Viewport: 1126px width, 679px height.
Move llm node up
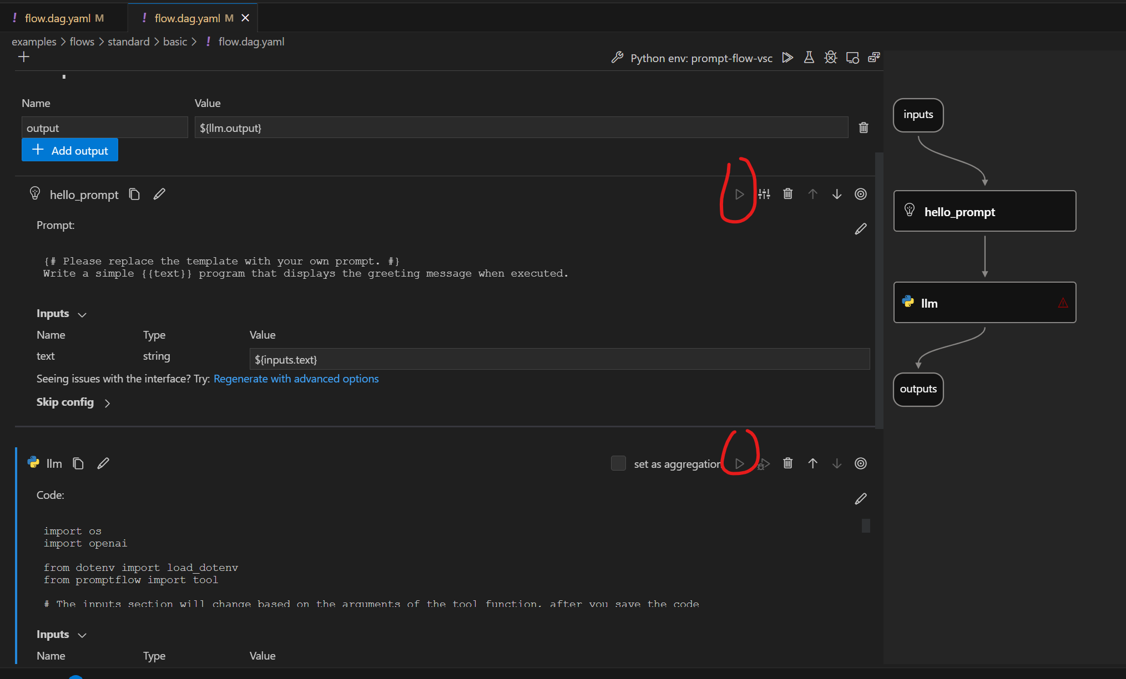tap(812, 463)
